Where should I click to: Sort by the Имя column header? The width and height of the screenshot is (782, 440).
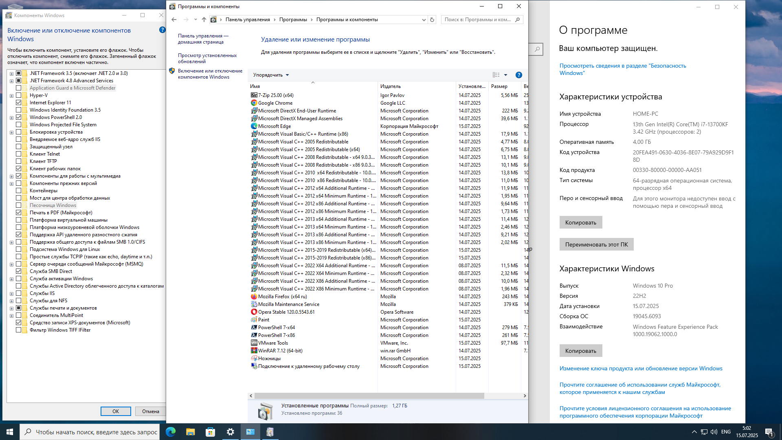click(x=313, y=86)
